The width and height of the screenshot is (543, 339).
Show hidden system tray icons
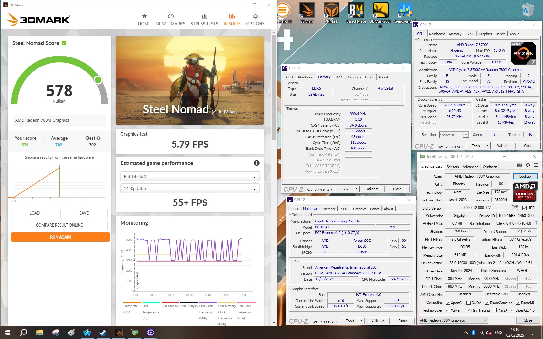[465, 333]
